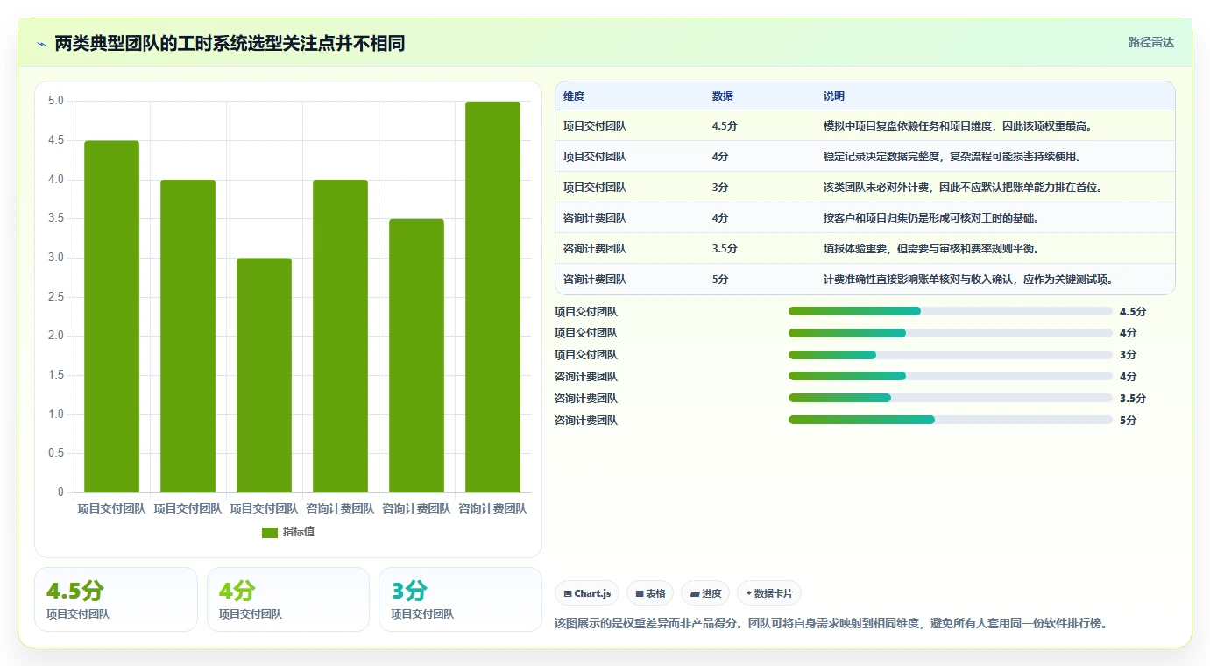Click the 进度 chip
The height and width of the screenshot is (666, 1210).
pos(705,593)
